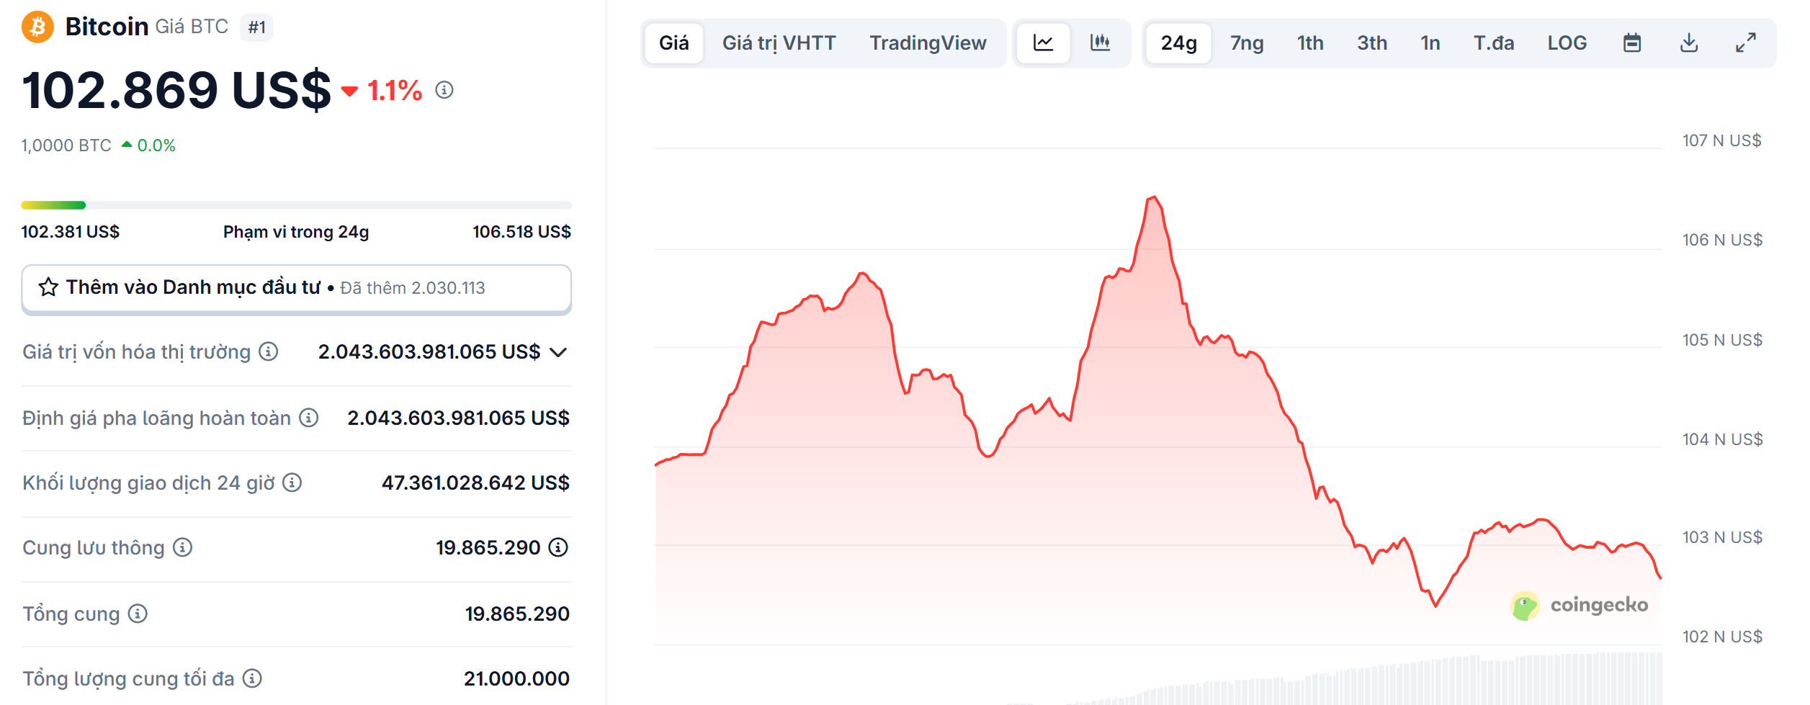Switch to TradingView tab
This screenshot has height=705, width=1810.
(x=928, y=43)
